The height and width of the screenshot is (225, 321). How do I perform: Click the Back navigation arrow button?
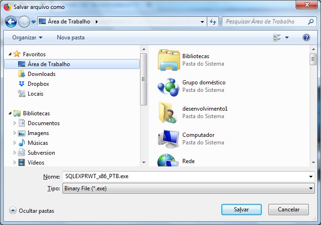pos(11,22)
